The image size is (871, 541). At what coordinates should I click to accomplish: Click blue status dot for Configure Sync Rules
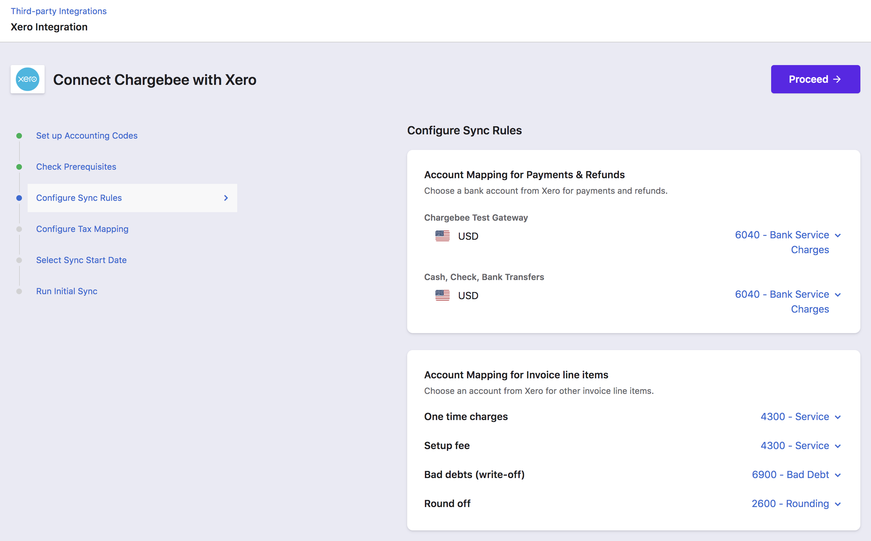coord(19,198)
